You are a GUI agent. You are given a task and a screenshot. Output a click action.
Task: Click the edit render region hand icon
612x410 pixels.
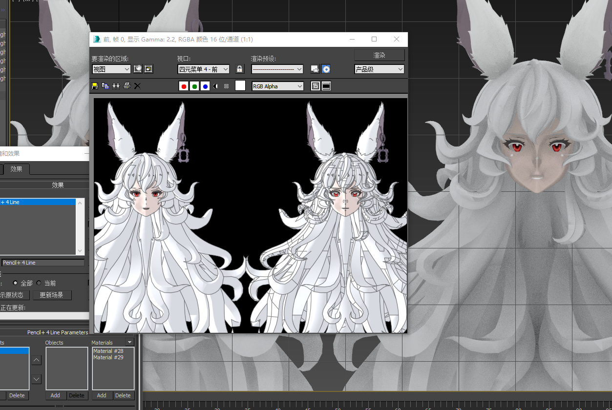pyautogui.click(x=138, y=69)
